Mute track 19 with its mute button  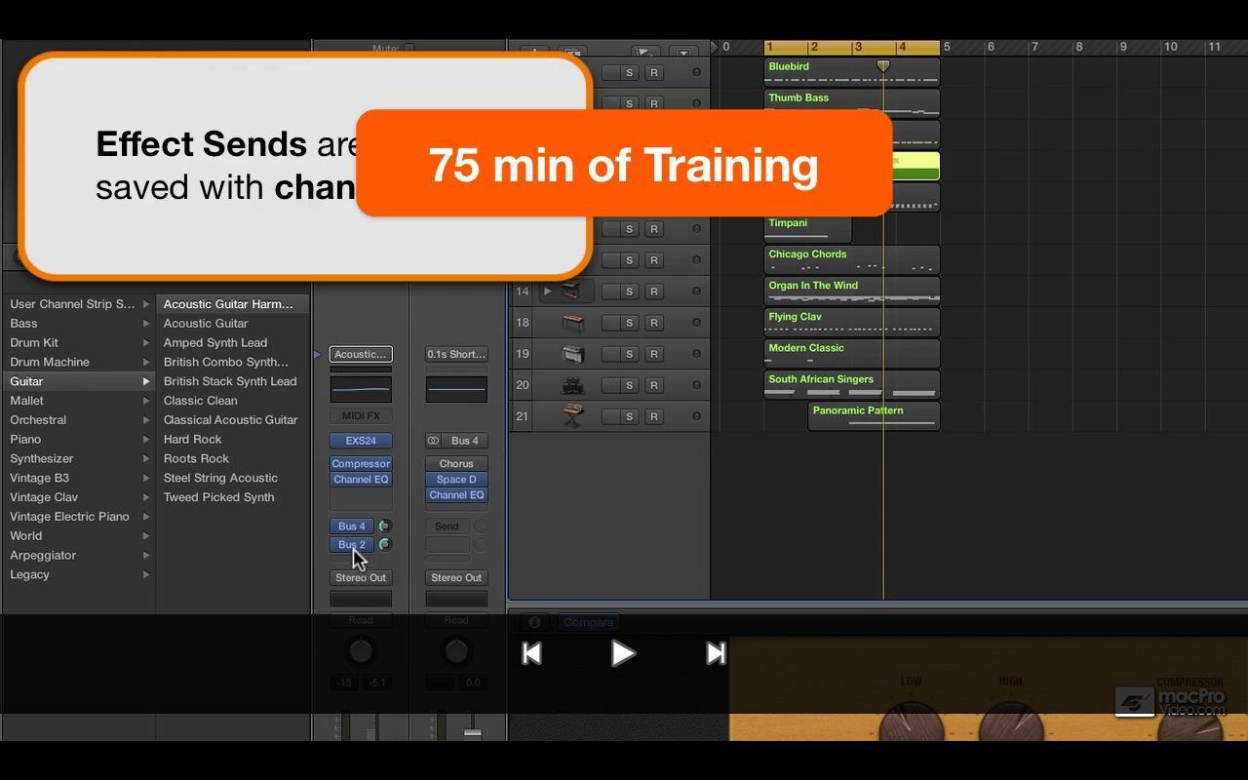coord(610,354)
